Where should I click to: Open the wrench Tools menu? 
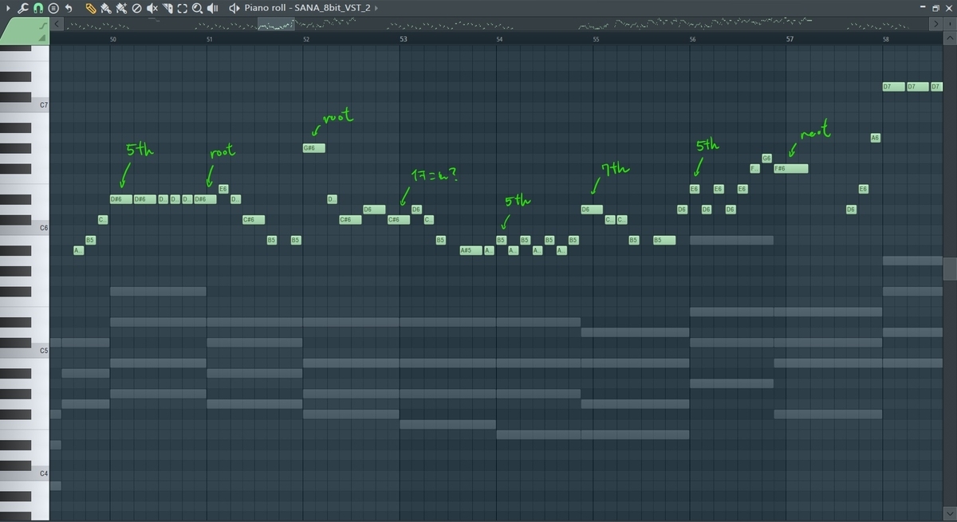[x=22, y=8]
